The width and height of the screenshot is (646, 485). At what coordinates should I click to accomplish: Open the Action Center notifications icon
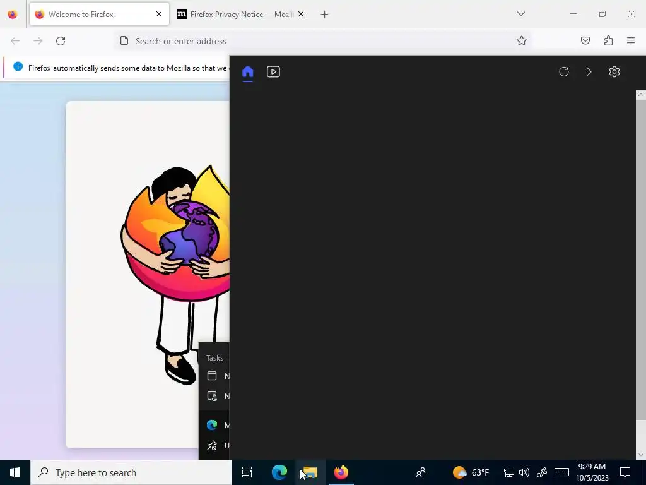625,472
